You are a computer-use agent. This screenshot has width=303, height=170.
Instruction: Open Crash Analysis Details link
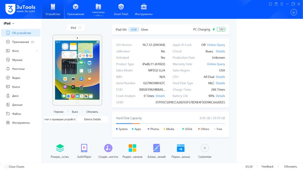(x=160, y=96)
